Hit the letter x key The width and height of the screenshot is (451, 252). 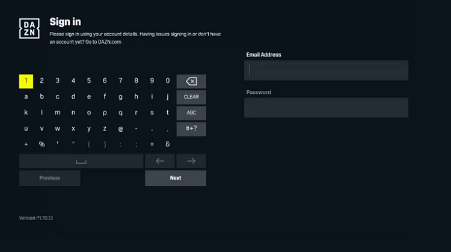(x=73, y=129)
